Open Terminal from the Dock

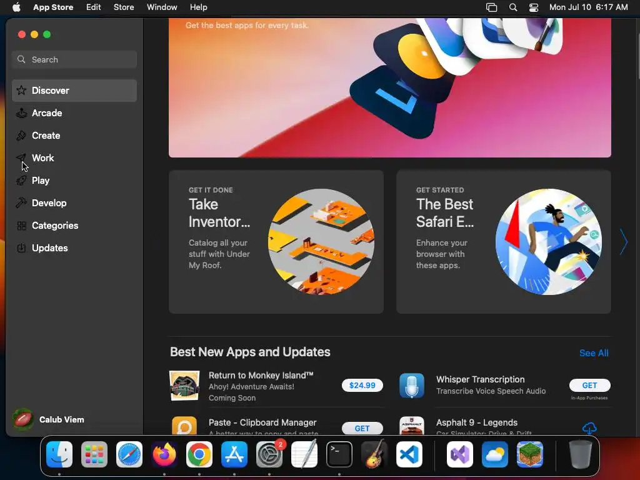339,454
